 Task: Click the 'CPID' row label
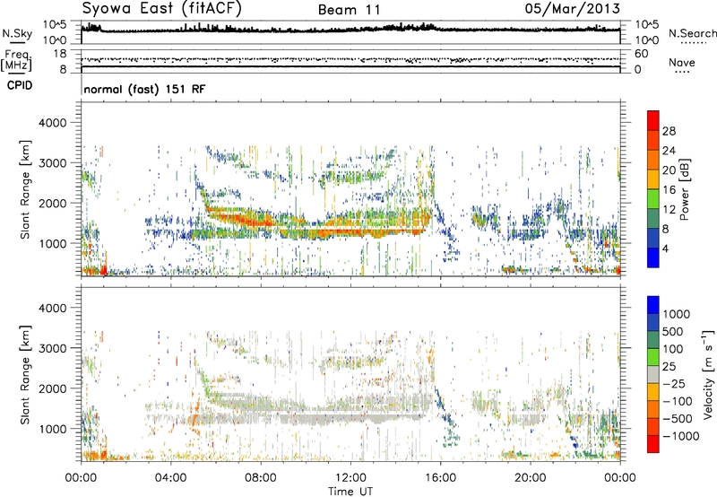pyautogui.click(x=19, y=85)
